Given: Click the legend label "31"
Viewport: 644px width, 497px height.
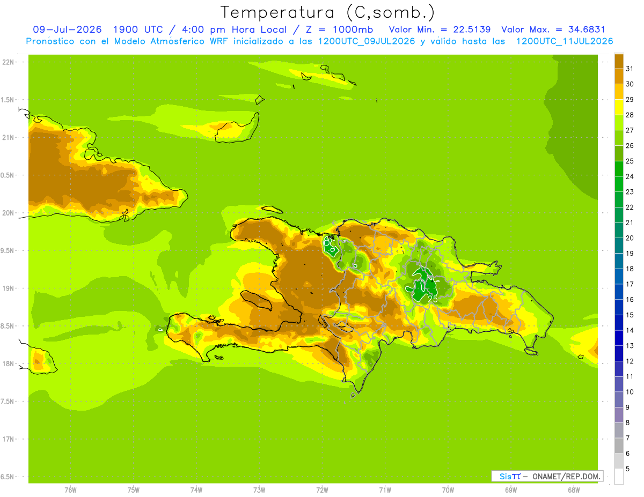Looking at the screenshot, I should point(630,68).
